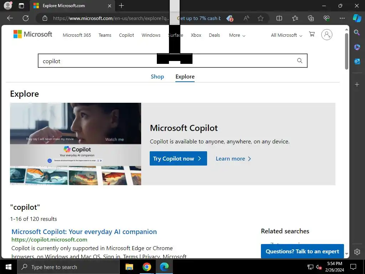The width and height of the screenshot is (365, 274).
Task: Click the browser back arrow
Action: tap(10, 18)
